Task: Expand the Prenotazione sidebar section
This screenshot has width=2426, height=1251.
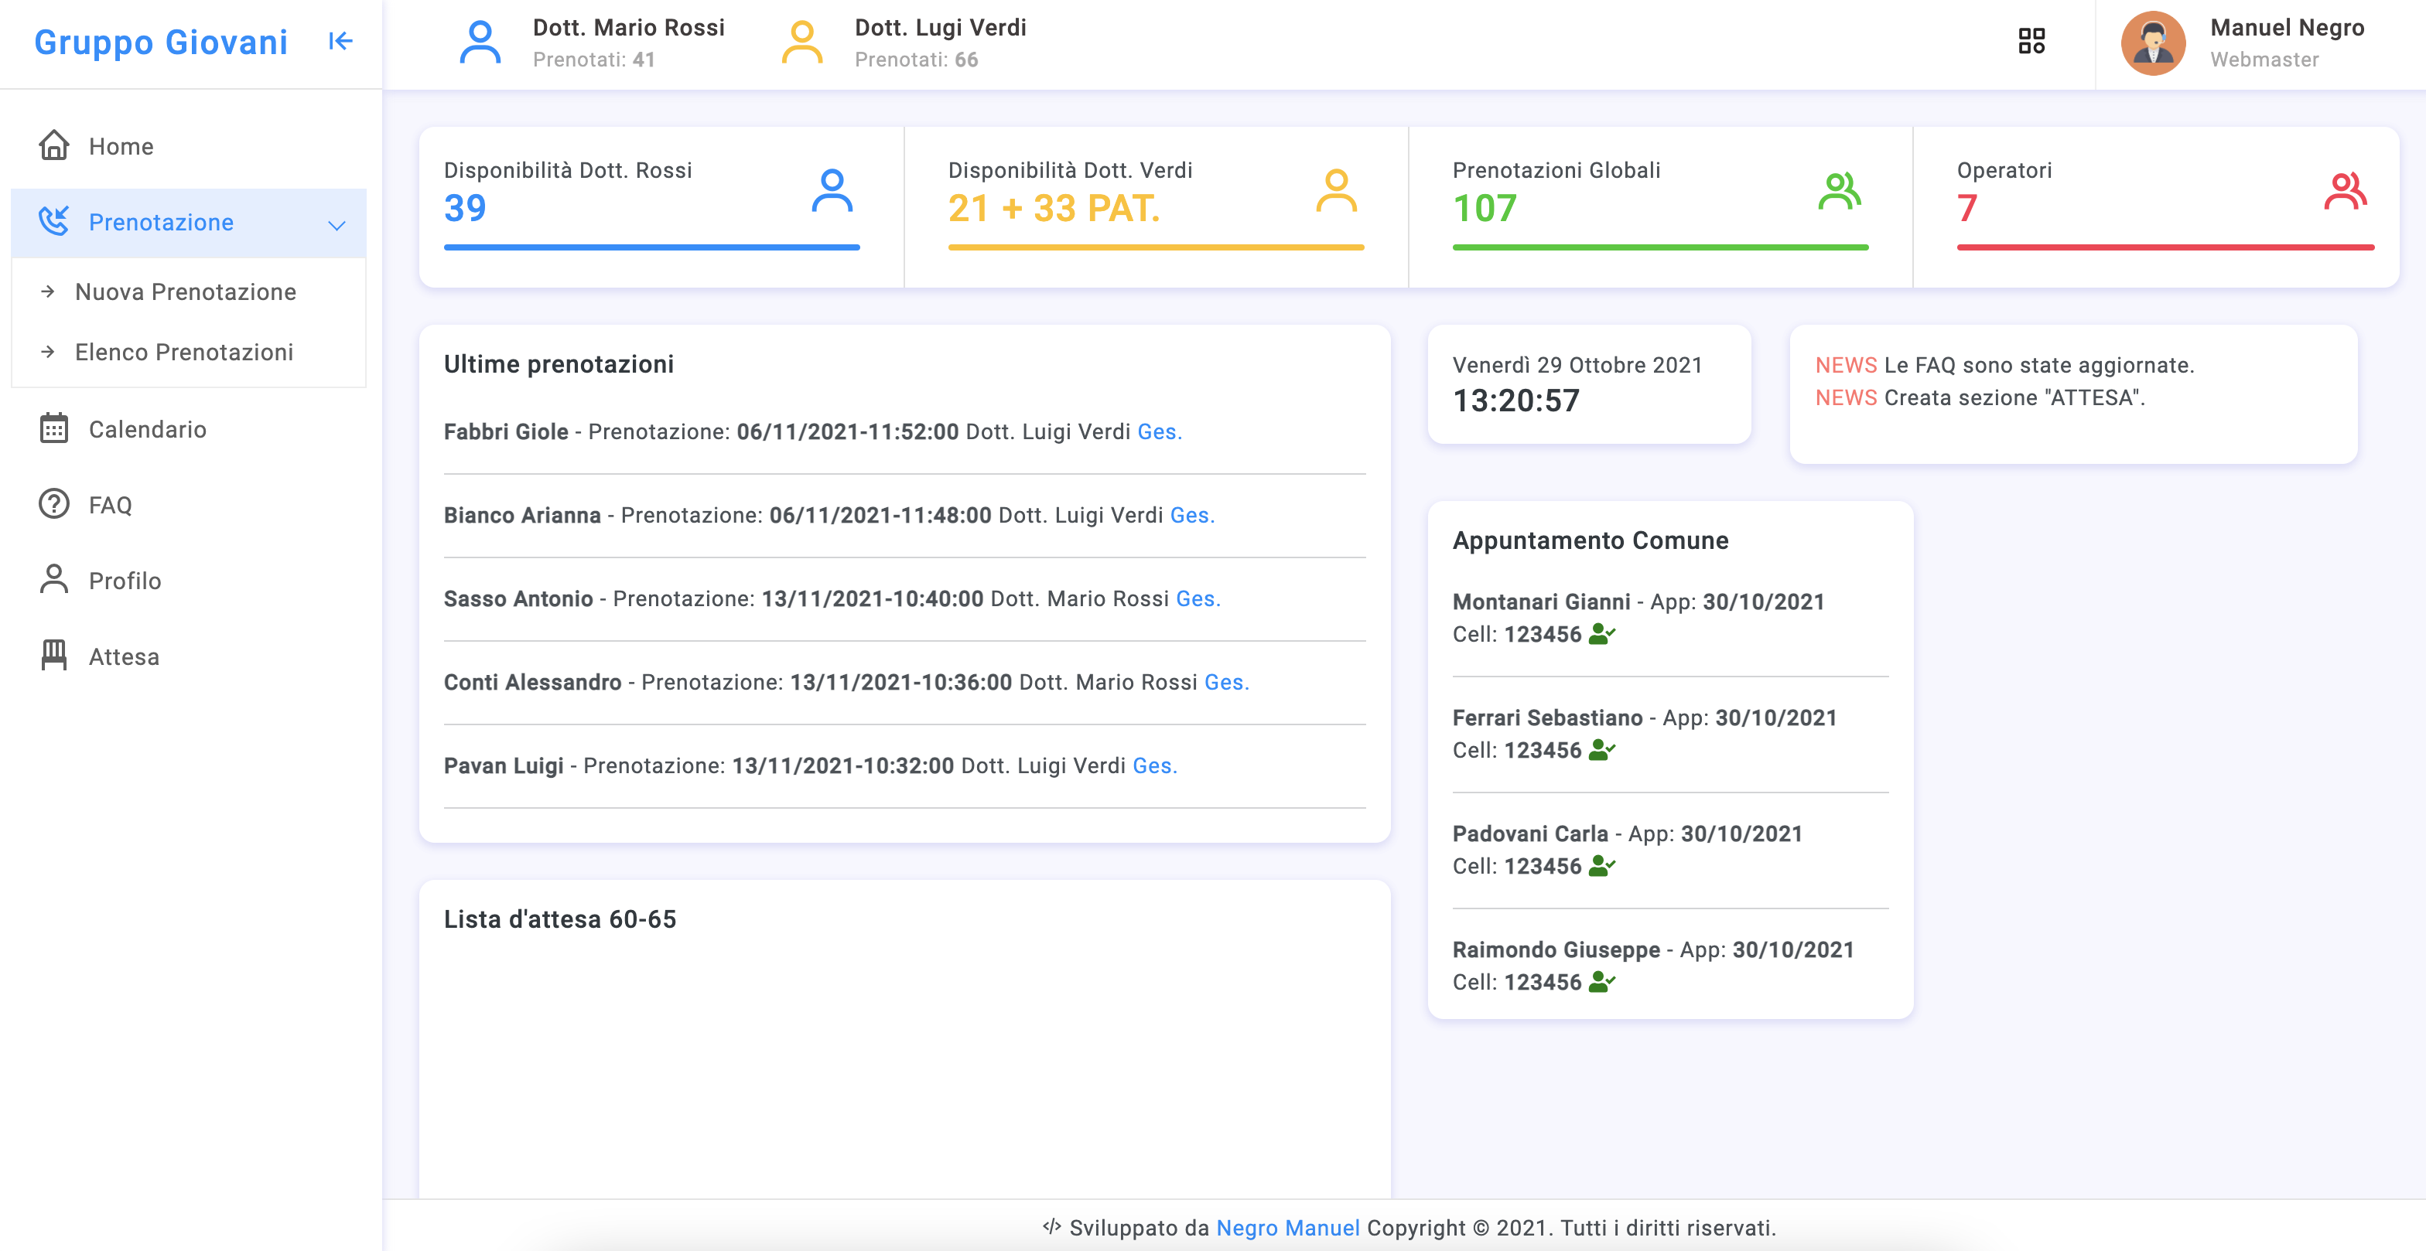Action: click(x=161, y=223)
